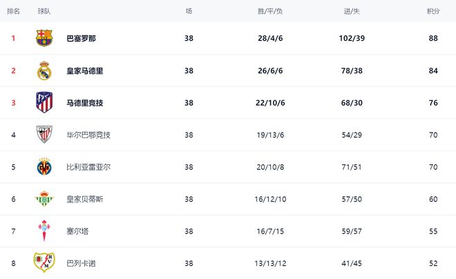The width and height of the screenshot is (456, 279).
Task: Click the Celta Vigo crest icon
Action: click(x=44, y=231)
